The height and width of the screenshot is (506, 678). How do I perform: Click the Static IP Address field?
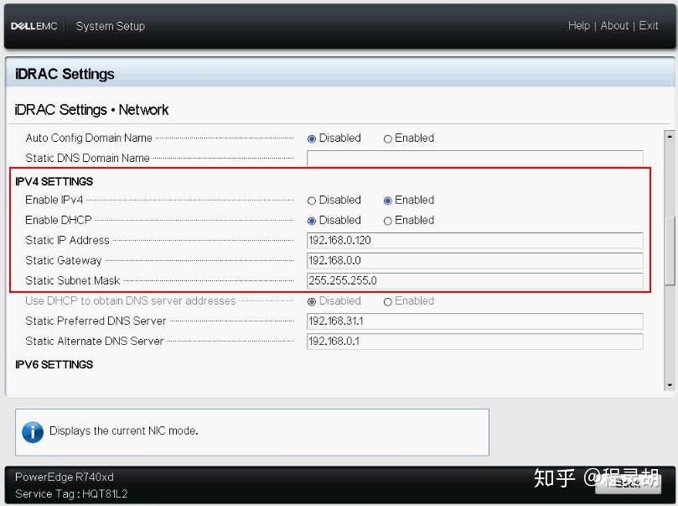tap(475, 240)
